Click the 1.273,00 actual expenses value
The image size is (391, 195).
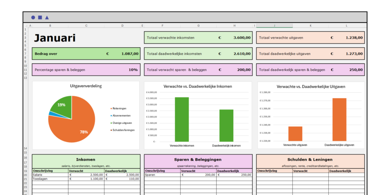(354, 54)
